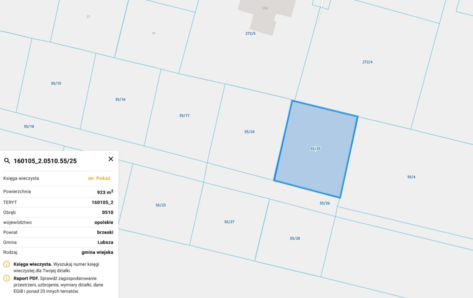473x298 pixels.
Task: Select parcel 272/5 on the map
Action: coord(251,33)
